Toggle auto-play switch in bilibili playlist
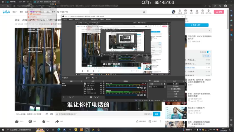 209,52
